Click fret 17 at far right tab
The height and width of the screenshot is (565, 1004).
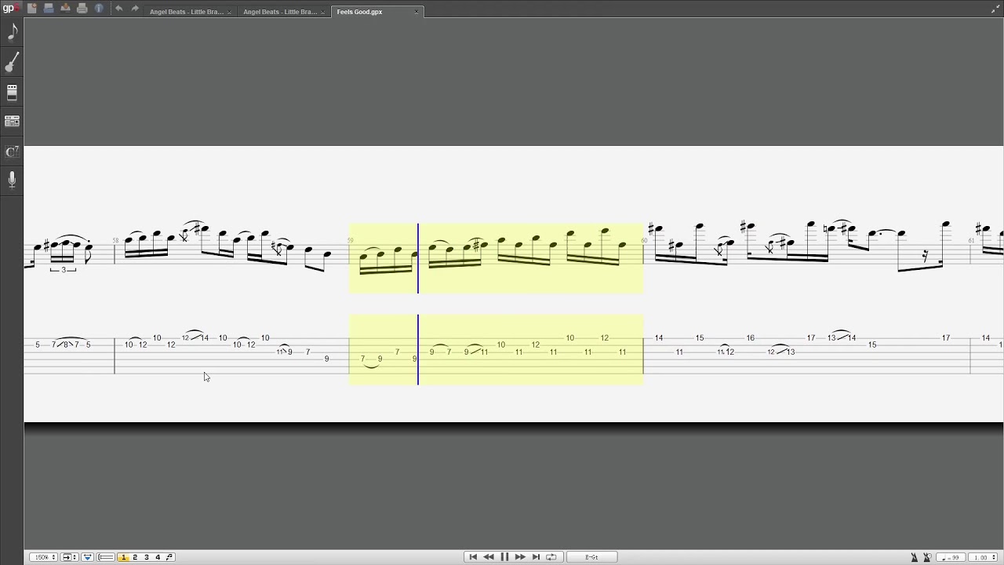[946, 338]
